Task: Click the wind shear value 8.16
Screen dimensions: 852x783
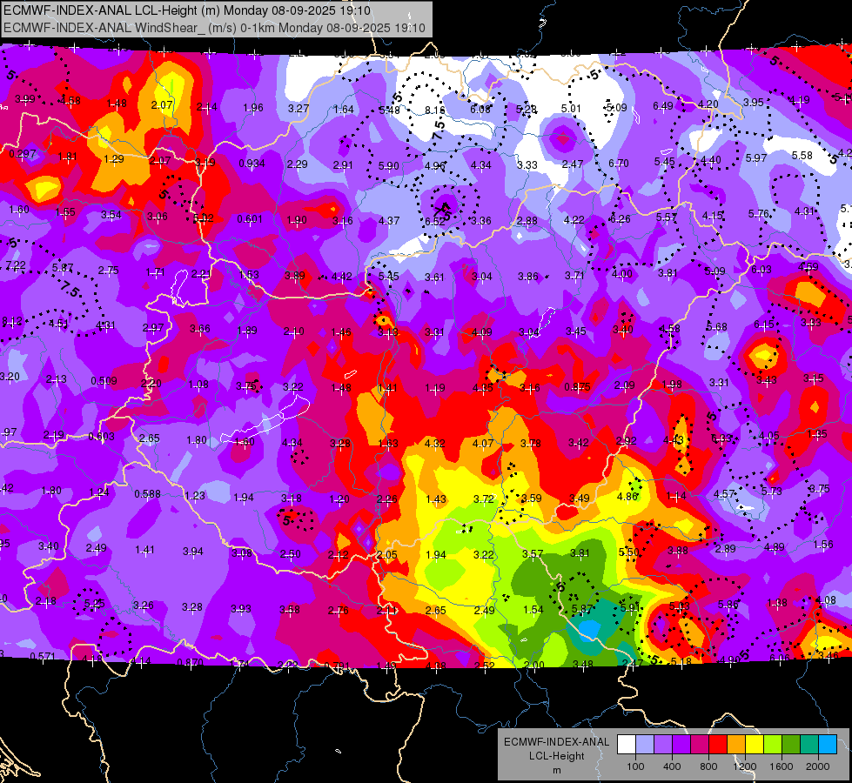Action: coord(434,110)
